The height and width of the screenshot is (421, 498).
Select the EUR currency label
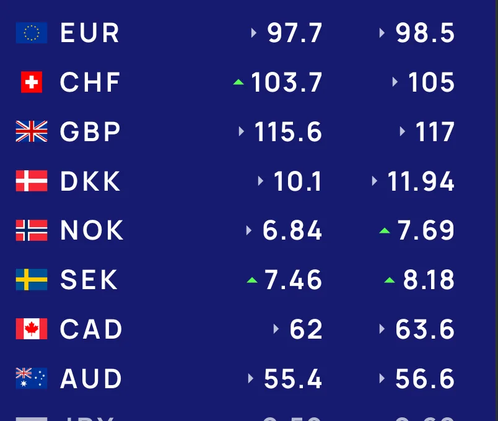90,33
